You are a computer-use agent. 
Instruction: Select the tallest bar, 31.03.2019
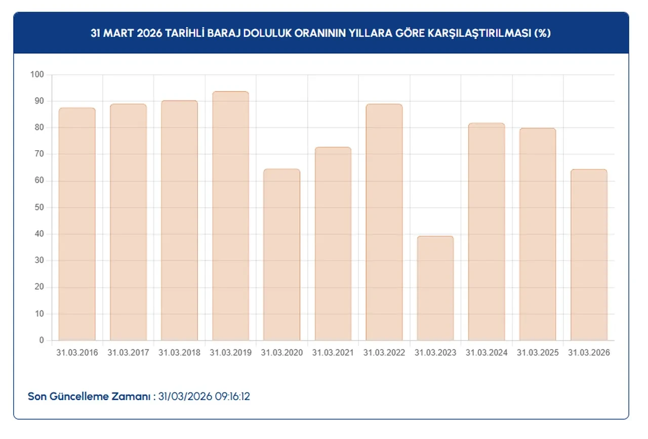coord(230,216)
